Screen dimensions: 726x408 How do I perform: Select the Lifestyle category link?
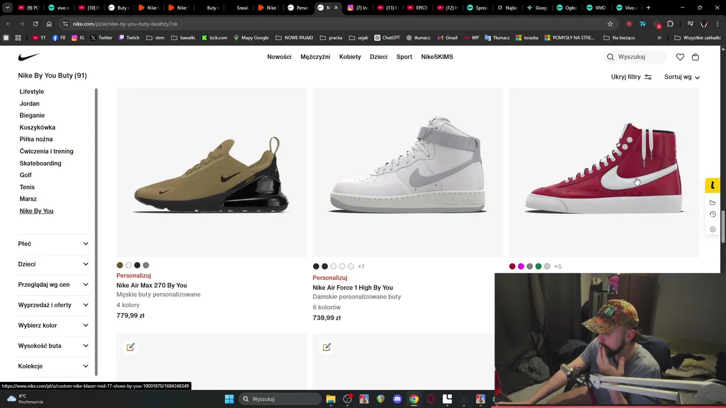point(32,92)
